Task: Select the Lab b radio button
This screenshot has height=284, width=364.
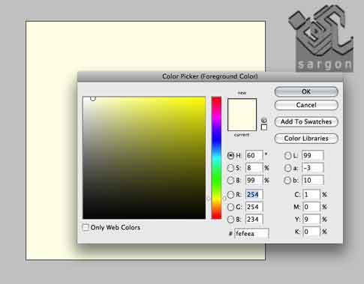Action: point(287,181)
